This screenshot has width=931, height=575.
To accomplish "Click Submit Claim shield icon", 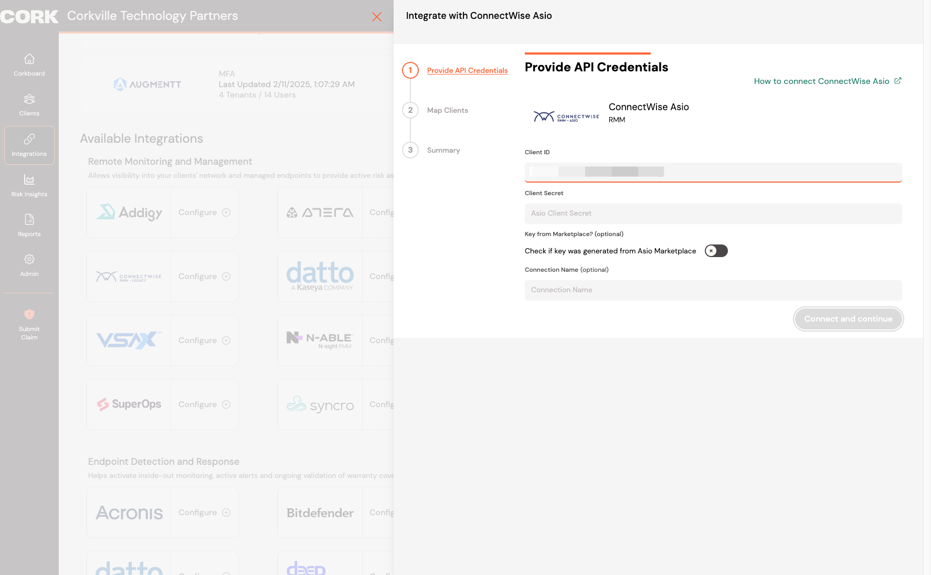I will (x=29, y=314).
